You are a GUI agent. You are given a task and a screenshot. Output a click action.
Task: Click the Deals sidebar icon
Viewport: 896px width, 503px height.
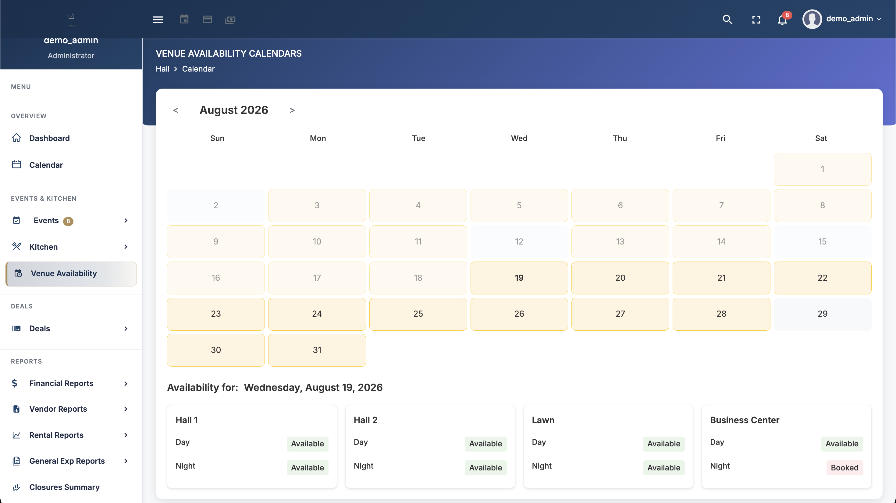[x=16, y=328]
